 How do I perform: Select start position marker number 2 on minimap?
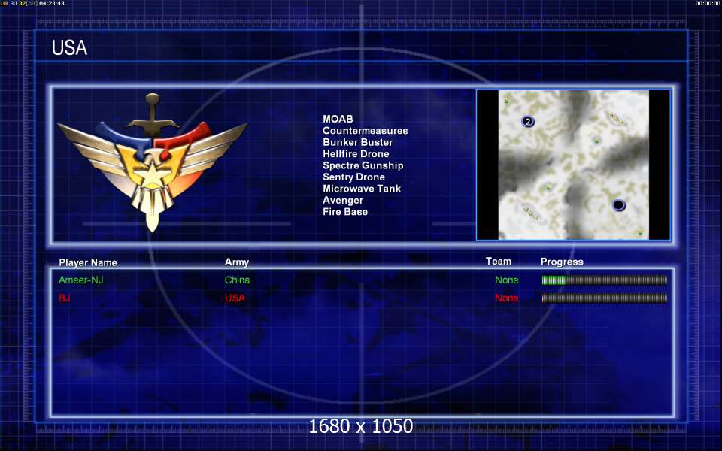click(528, 122)
